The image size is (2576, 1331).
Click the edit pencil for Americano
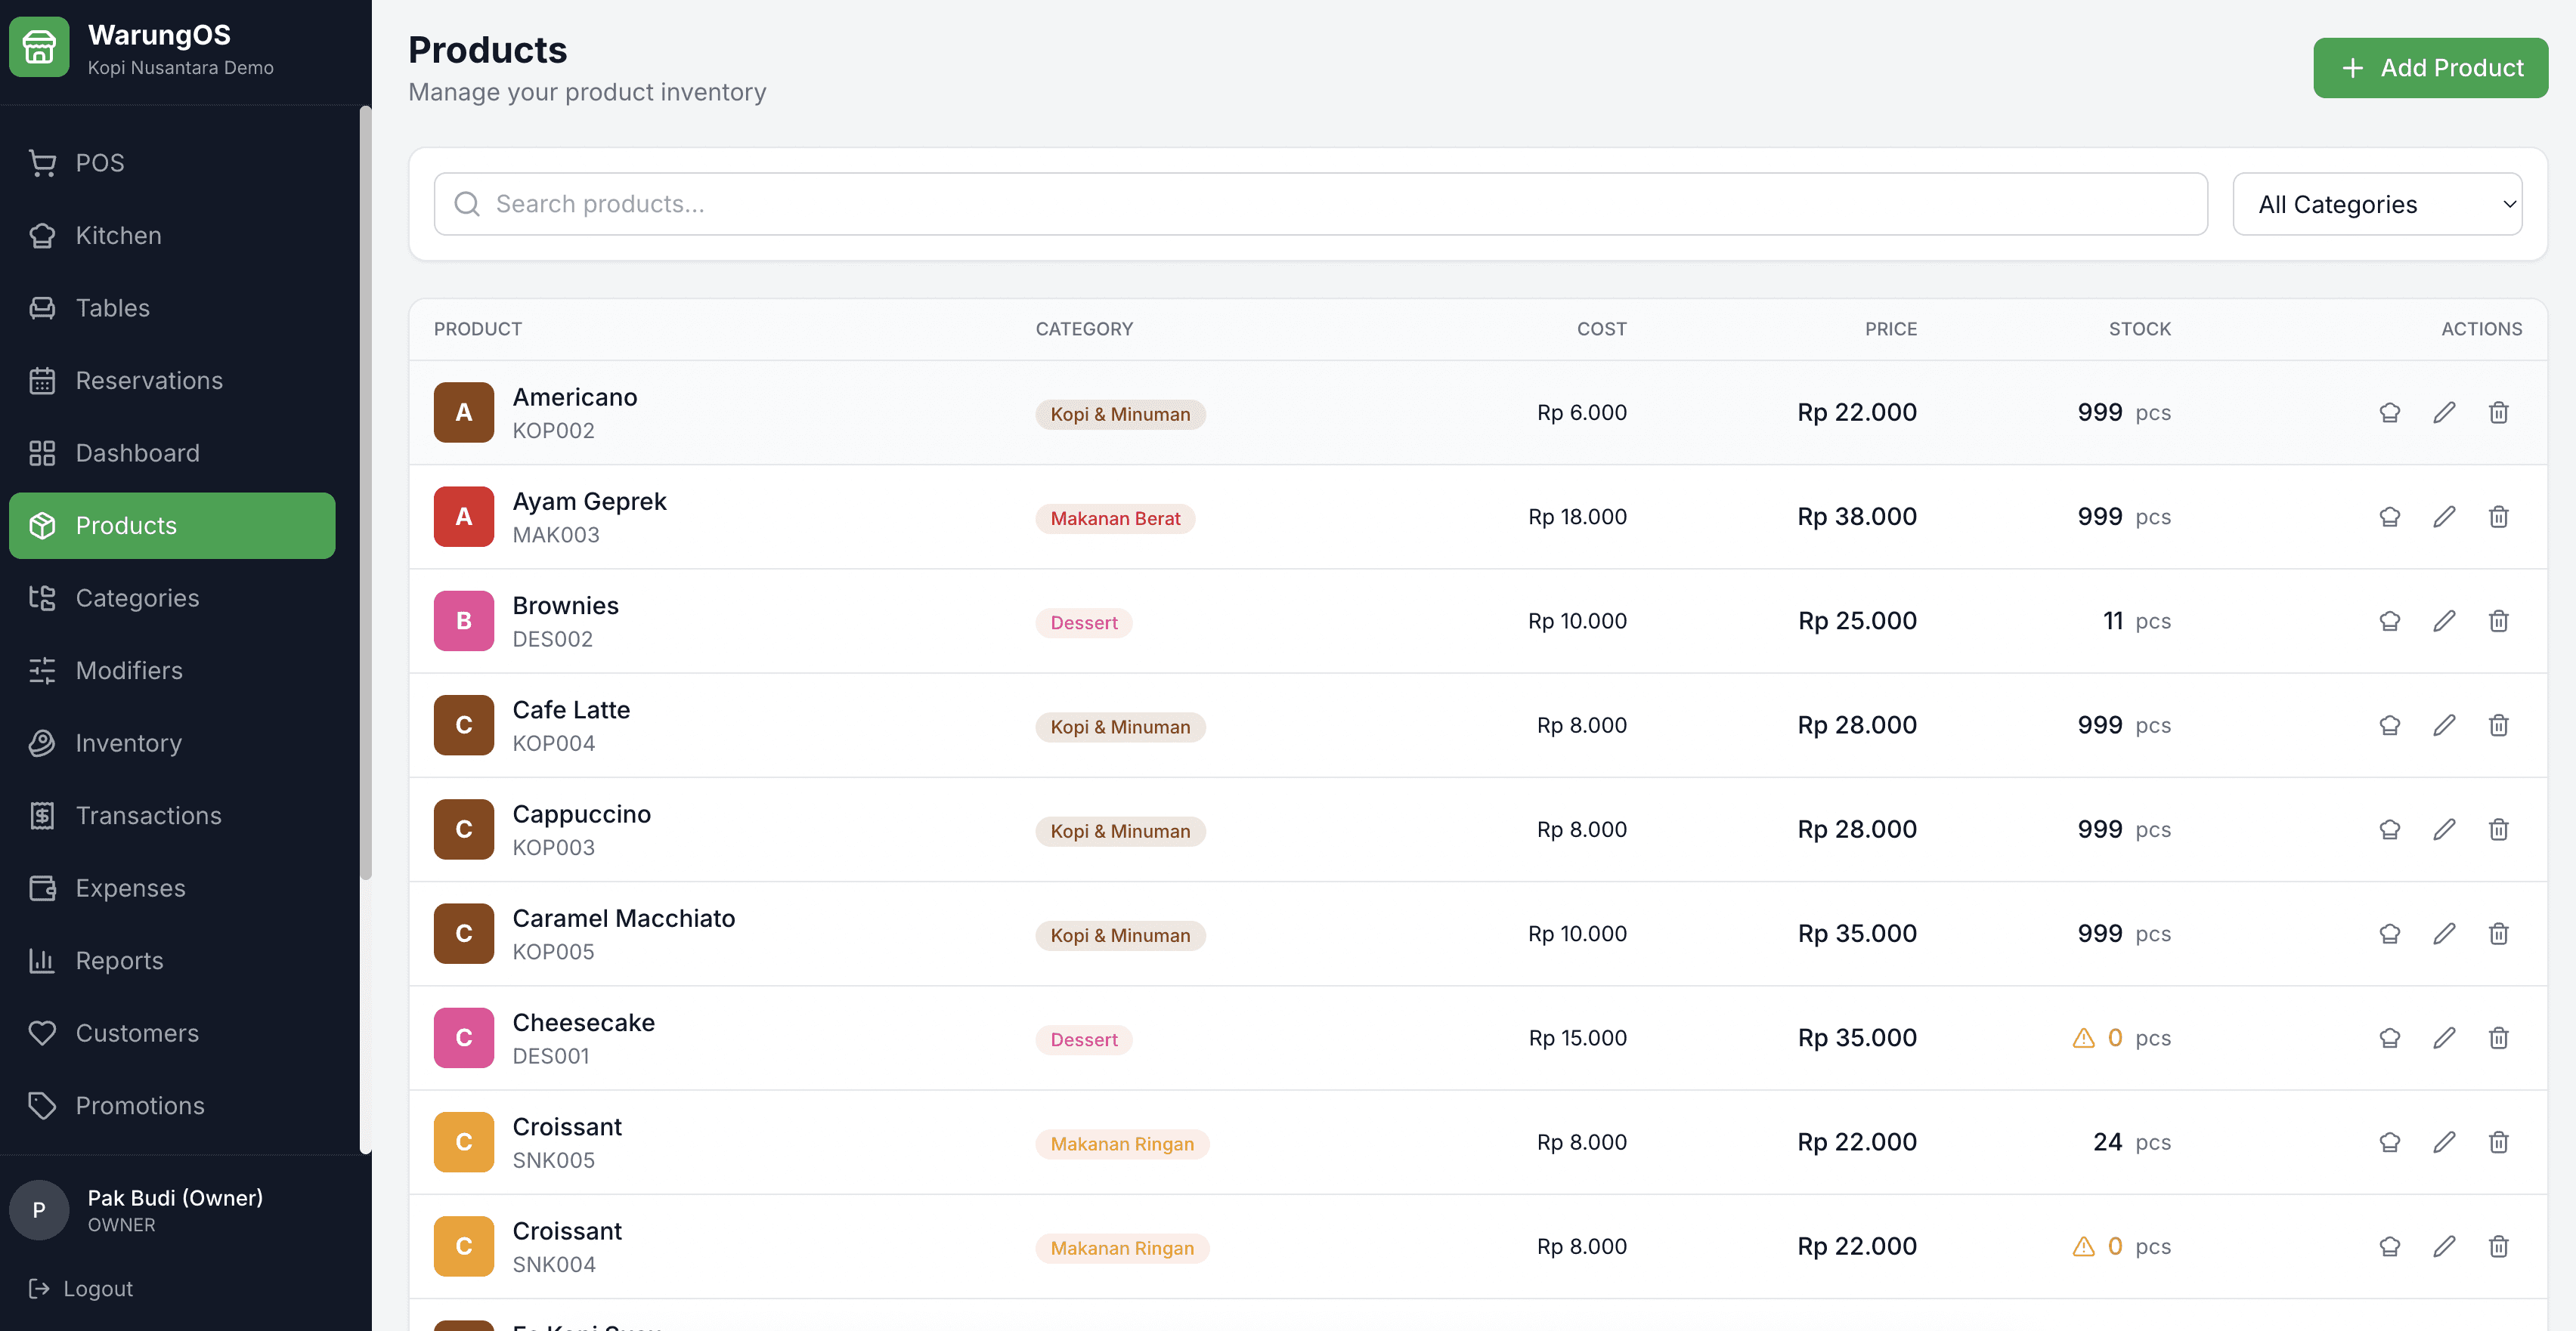[x=2444, y=412]
